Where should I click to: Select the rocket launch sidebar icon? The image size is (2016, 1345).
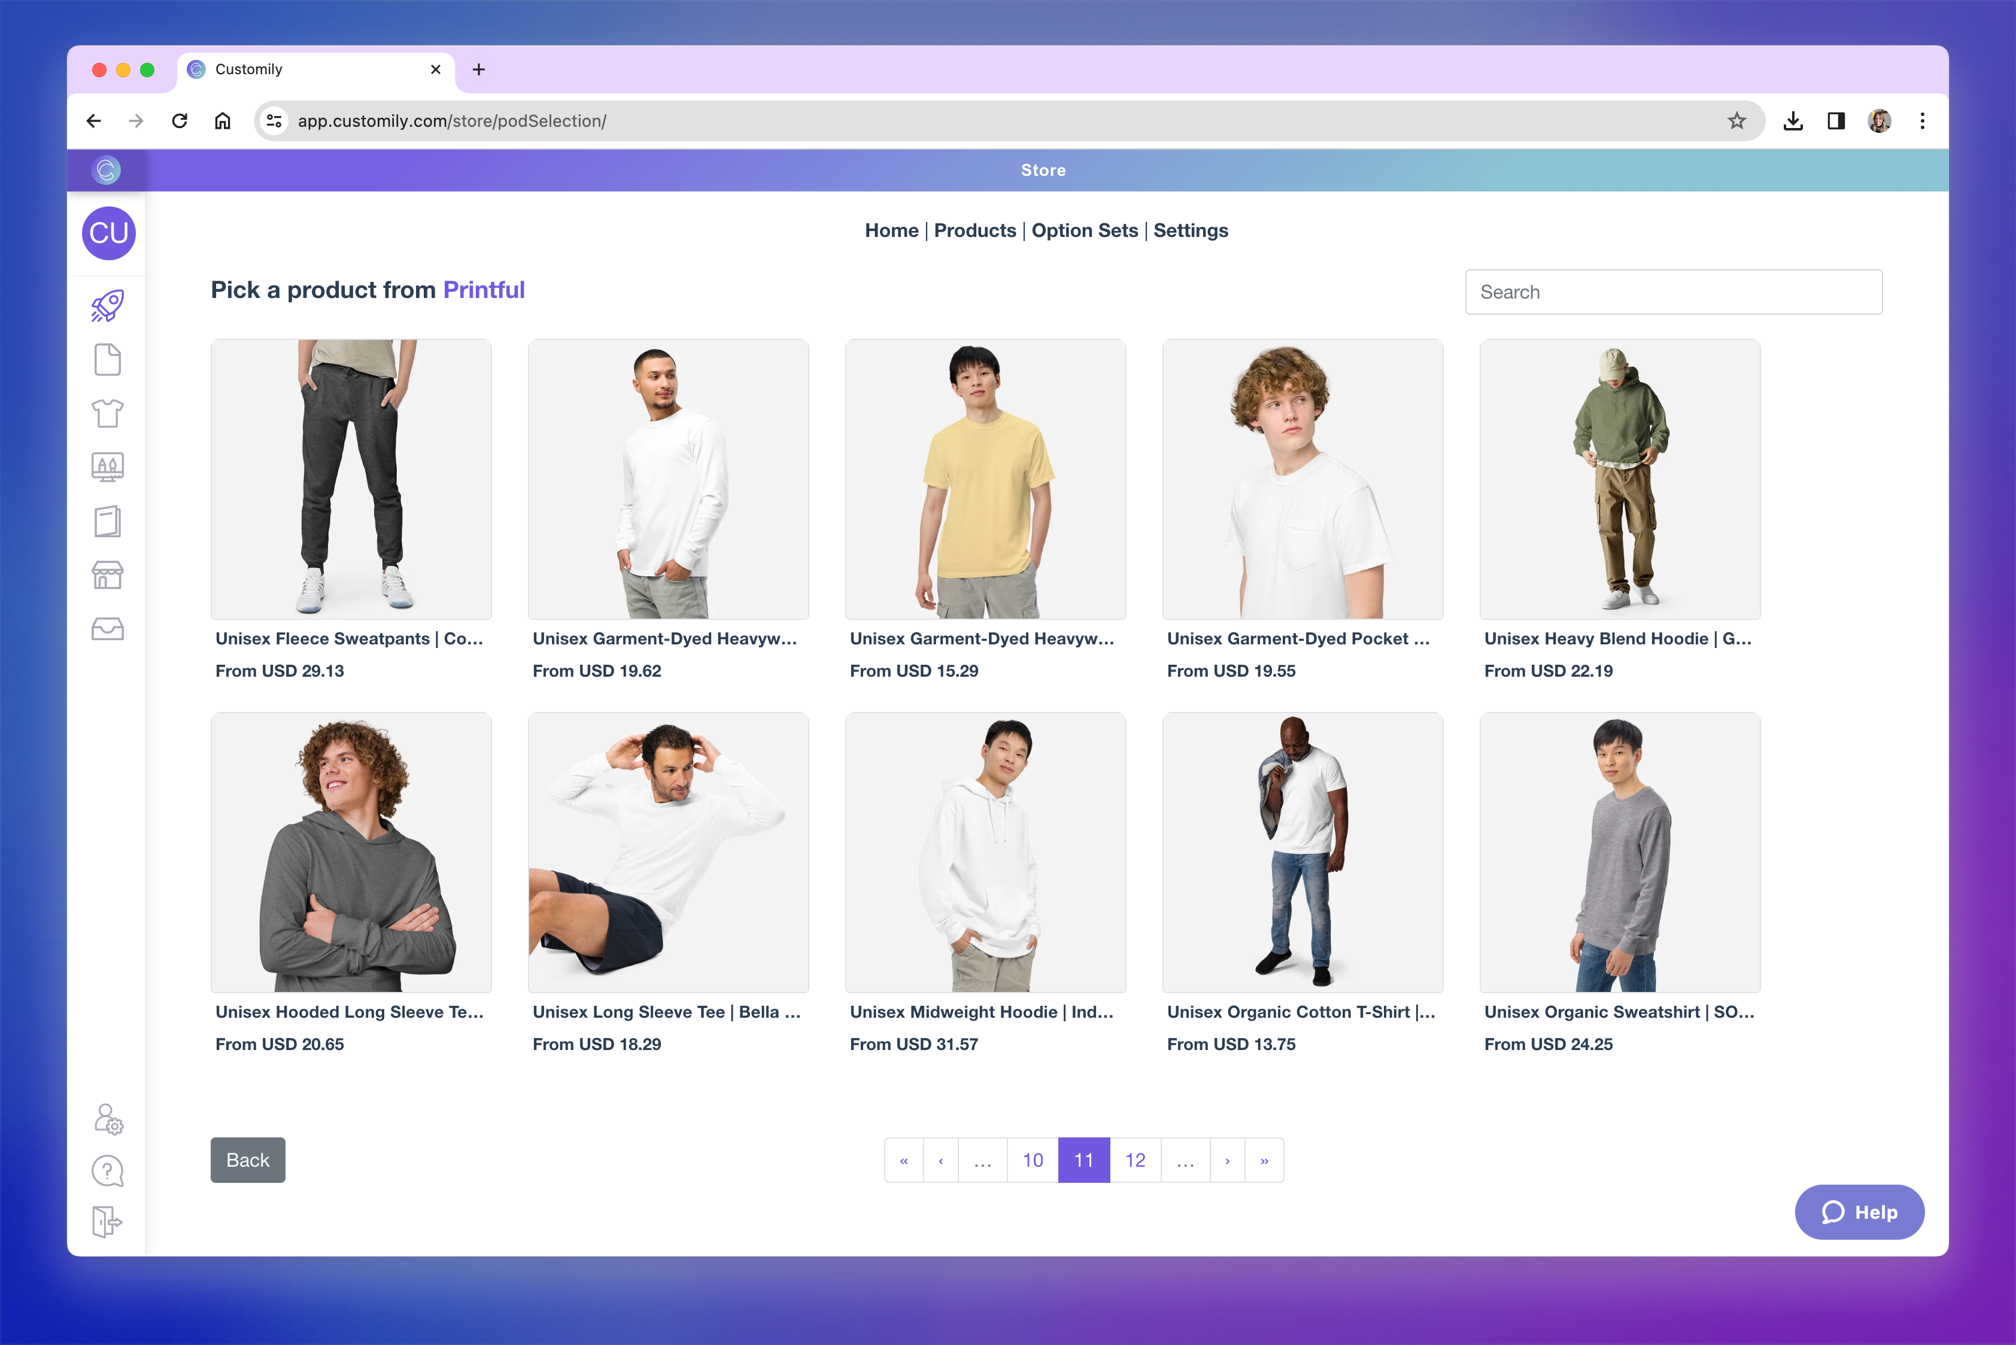(x=107, y=305)
